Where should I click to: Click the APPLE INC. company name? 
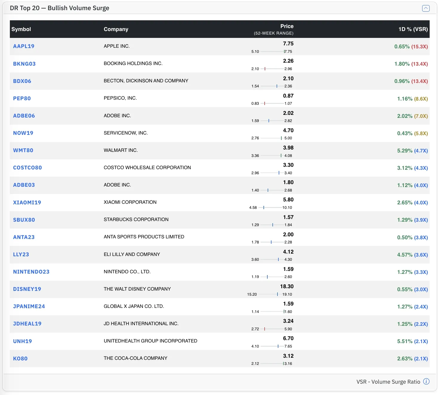[x=117, y=46]
